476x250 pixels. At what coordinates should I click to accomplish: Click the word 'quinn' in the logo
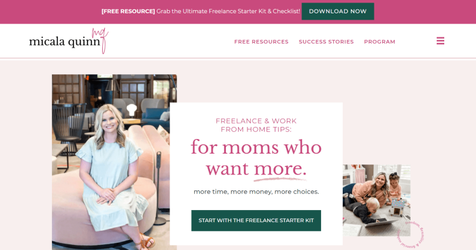(84, 42)
